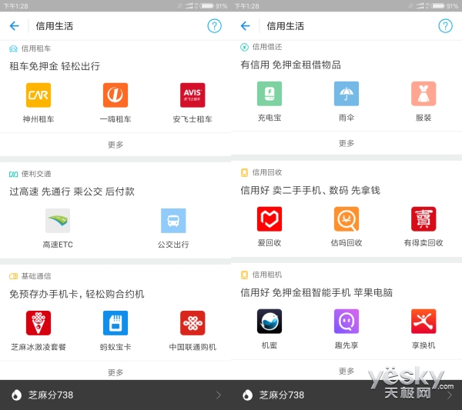Click 便利交通 section header icon
Screen dimensions: 462x410
point(13,175)
